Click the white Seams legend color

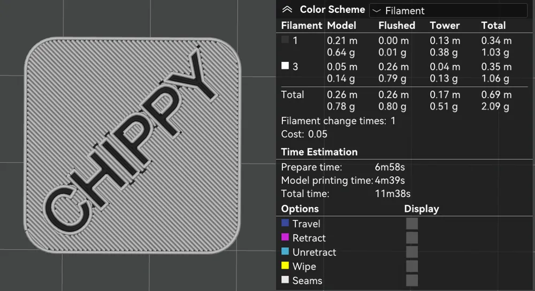pos(285,280)
